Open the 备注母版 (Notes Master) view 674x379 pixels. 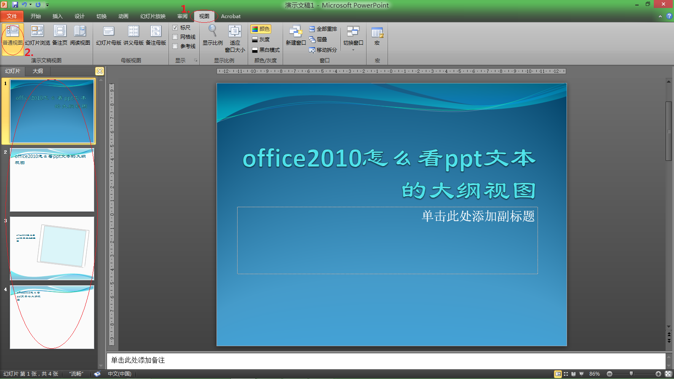point(156,35)
